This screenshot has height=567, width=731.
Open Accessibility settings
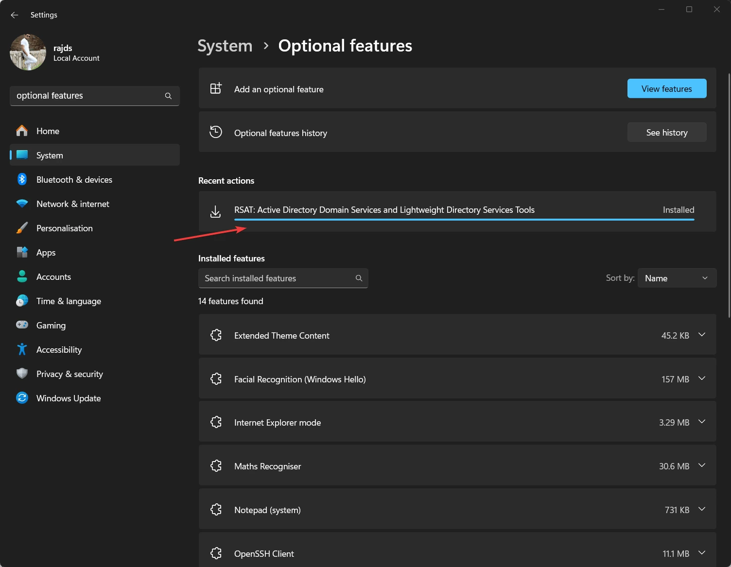(95, 349)
